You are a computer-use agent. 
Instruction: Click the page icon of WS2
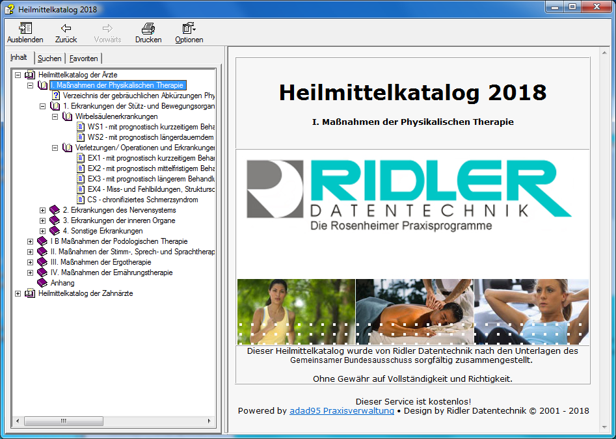[x=81, y=137]
